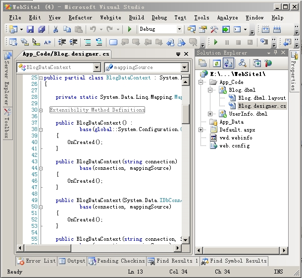Open the Toolbox hammer-wrench icon
The width and height of the screenshot is (302, 278).
214,29
